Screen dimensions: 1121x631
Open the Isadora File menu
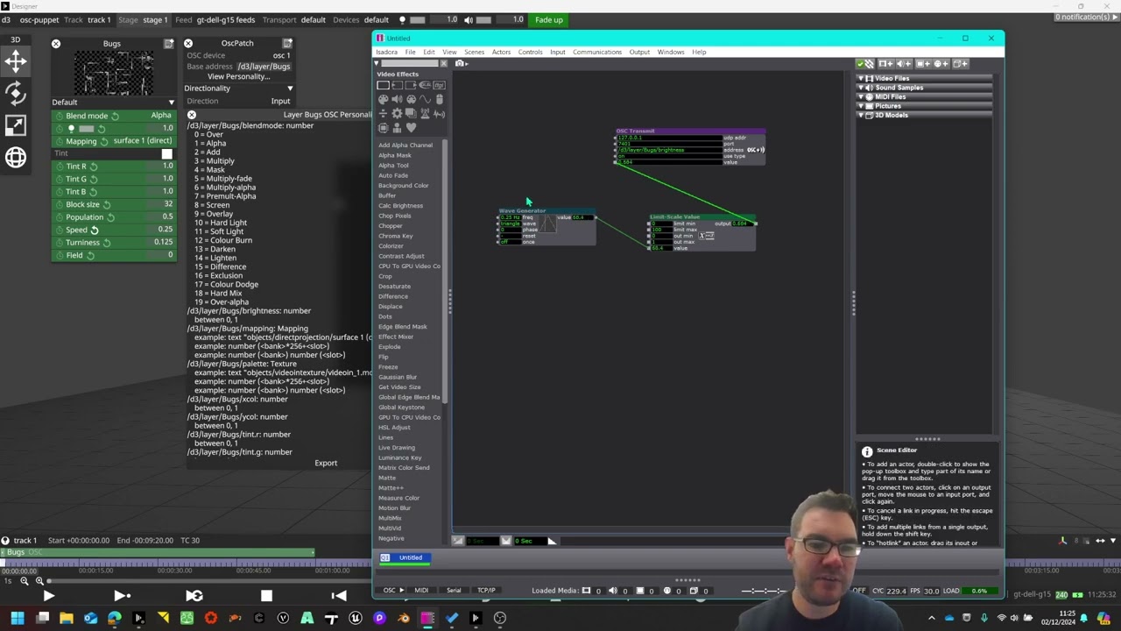[x=410, y=53]
